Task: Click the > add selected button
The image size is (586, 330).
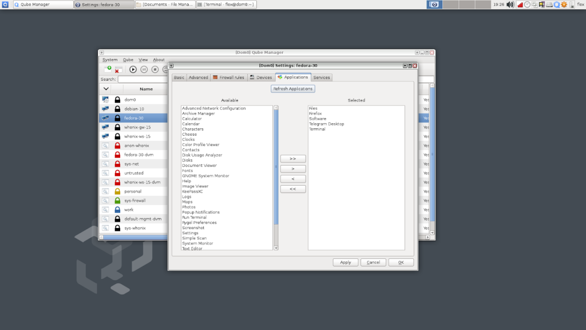Action: coord(293,169)
